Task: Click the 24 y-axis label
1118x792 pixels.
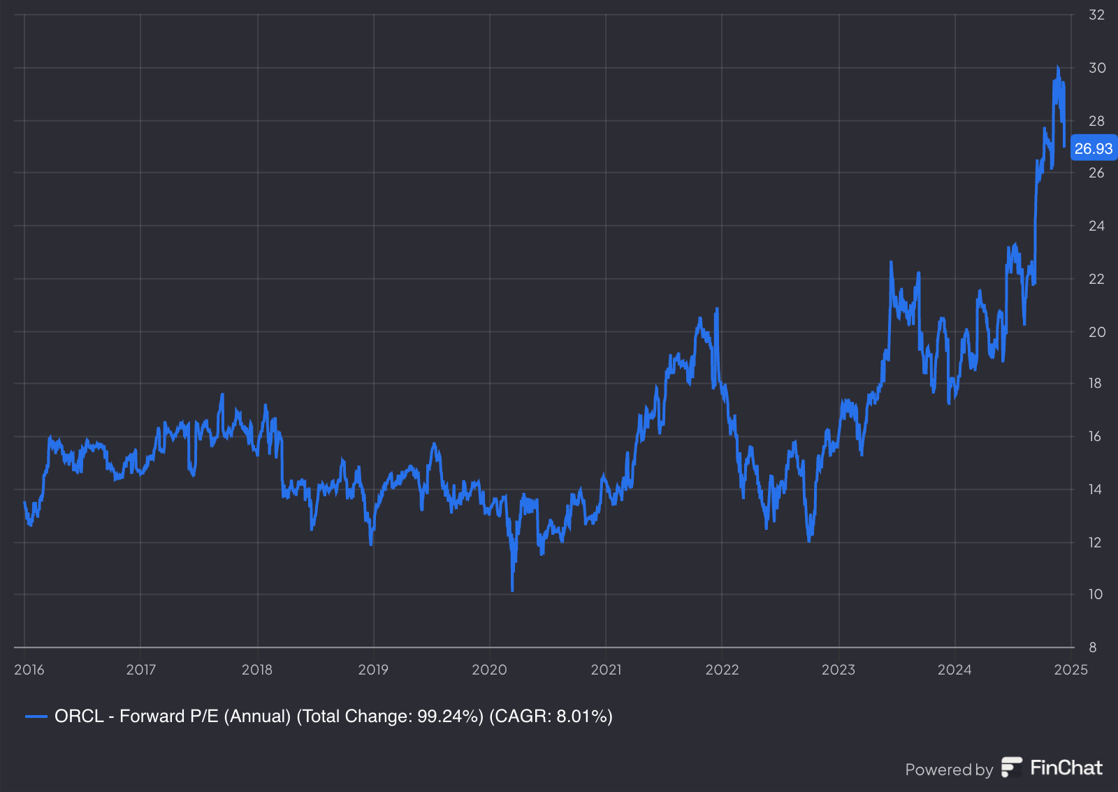Action: (1097, 226)
